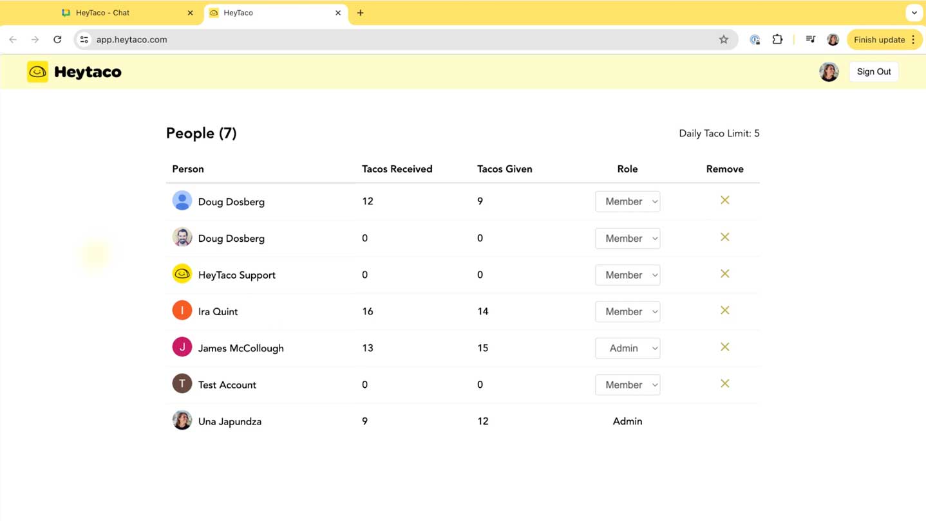The image size is (926, 521).
Task: Remove first Doug Dosberg with 12 tacos received
Action: coord(724,200)
